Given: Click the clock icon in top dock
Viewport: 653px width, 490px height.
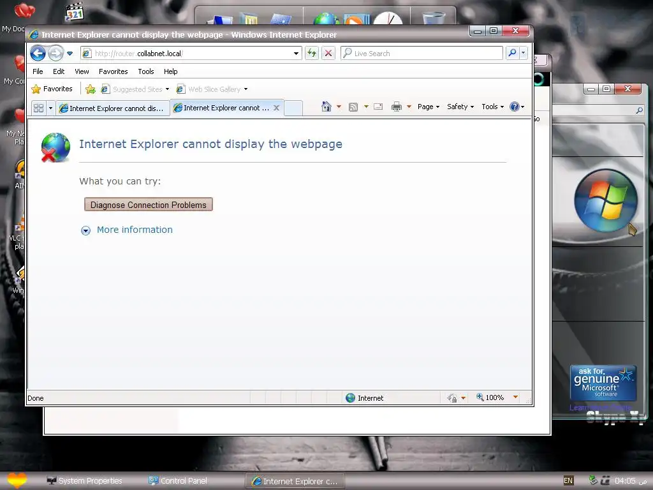Looking at the screenshot, I should coord(388,17).
